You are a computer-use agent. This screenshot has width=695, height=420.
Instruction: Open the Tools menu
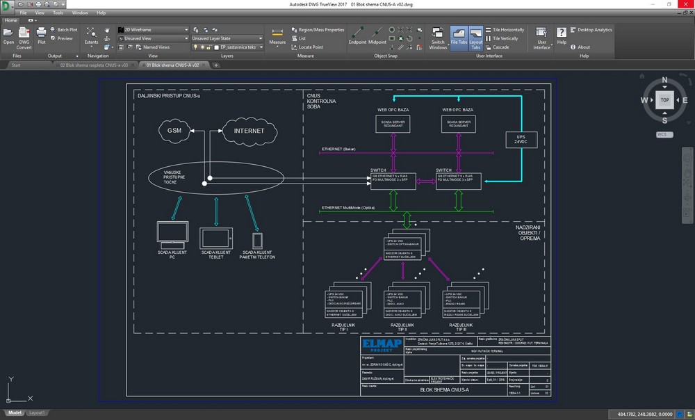58,13
